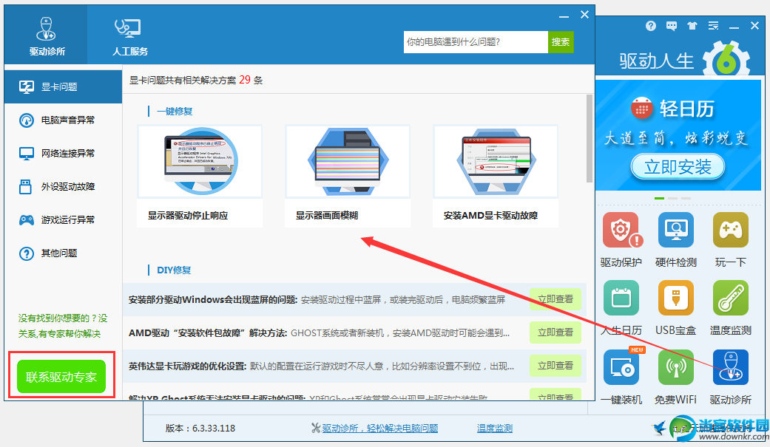Click the 安装部分驱动Windows会出现蓝屏的问题 row title
770x447 pixels.
[x=212, y=299]
